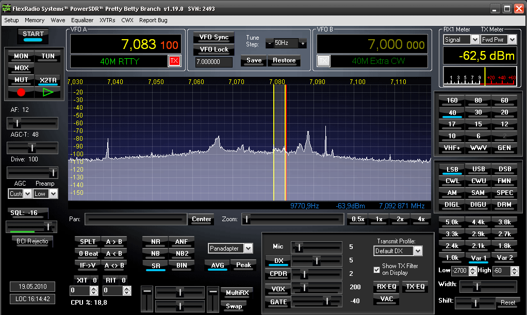
Task: Open the Setup menu
Action: pos(11,20)
